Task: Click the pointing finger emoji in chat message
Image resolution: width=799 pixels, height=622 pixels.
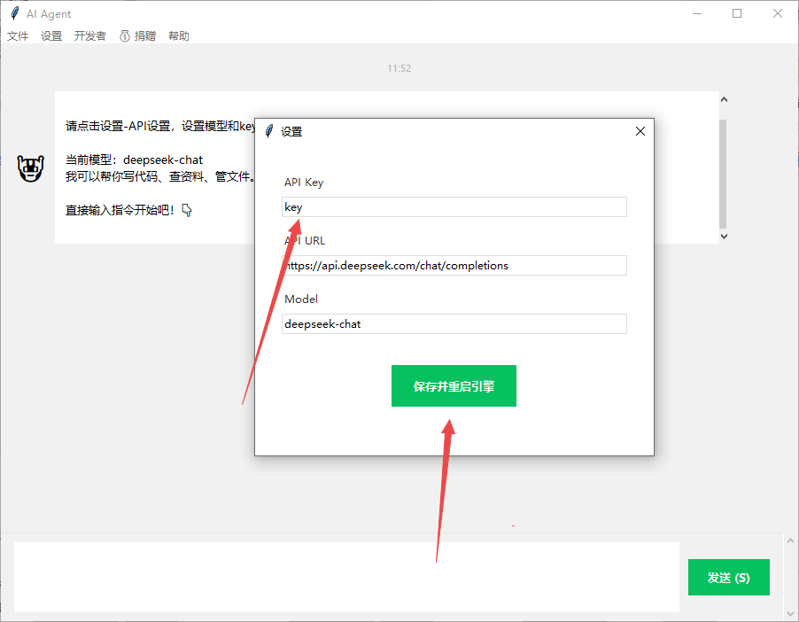Action: [186, 210]
